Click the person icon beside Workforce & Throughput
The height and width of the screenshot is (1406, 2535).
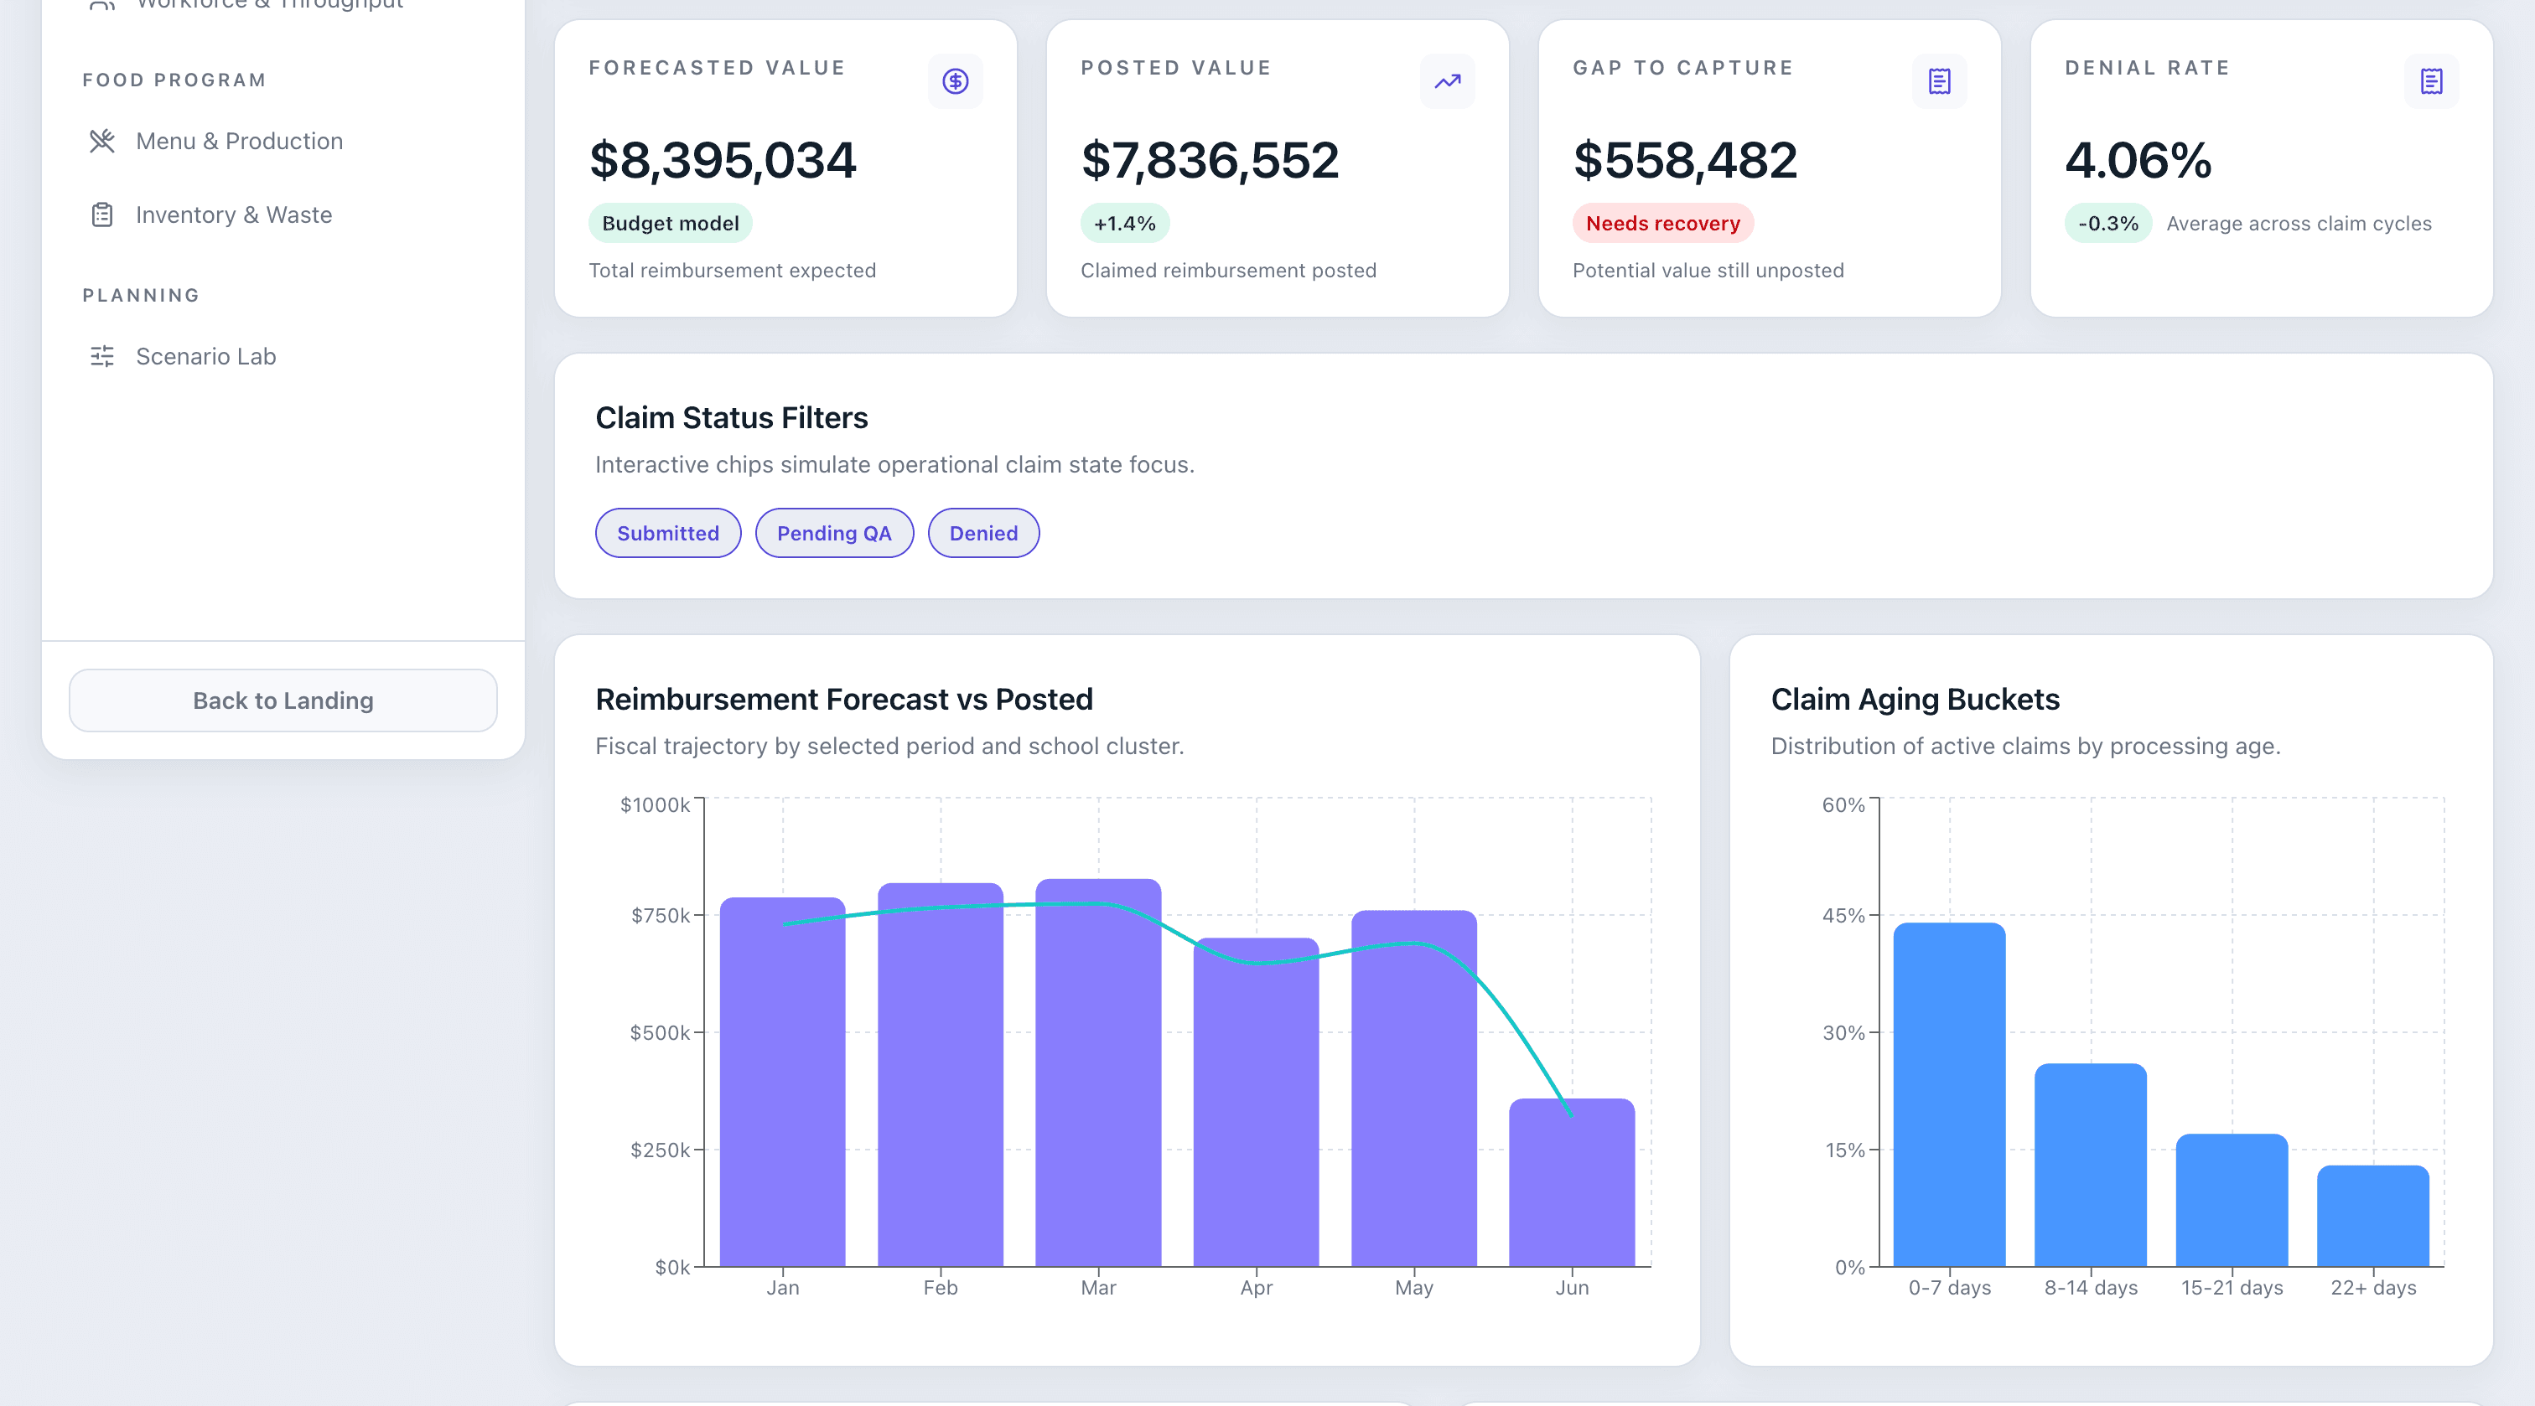tap(102, 5)
